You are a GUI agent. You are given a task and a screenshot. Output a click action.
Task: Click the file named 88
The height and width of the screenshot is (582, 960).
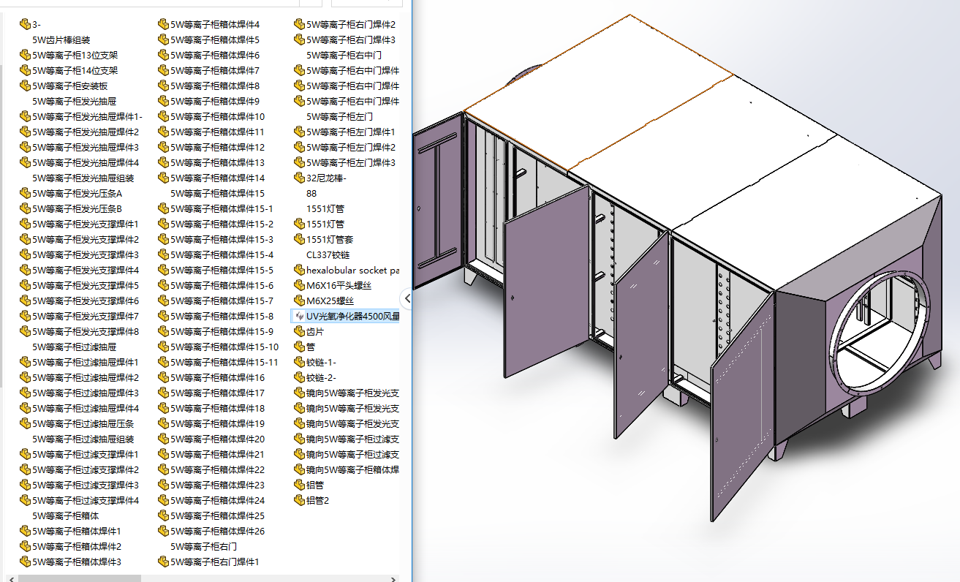coord(311,193)
